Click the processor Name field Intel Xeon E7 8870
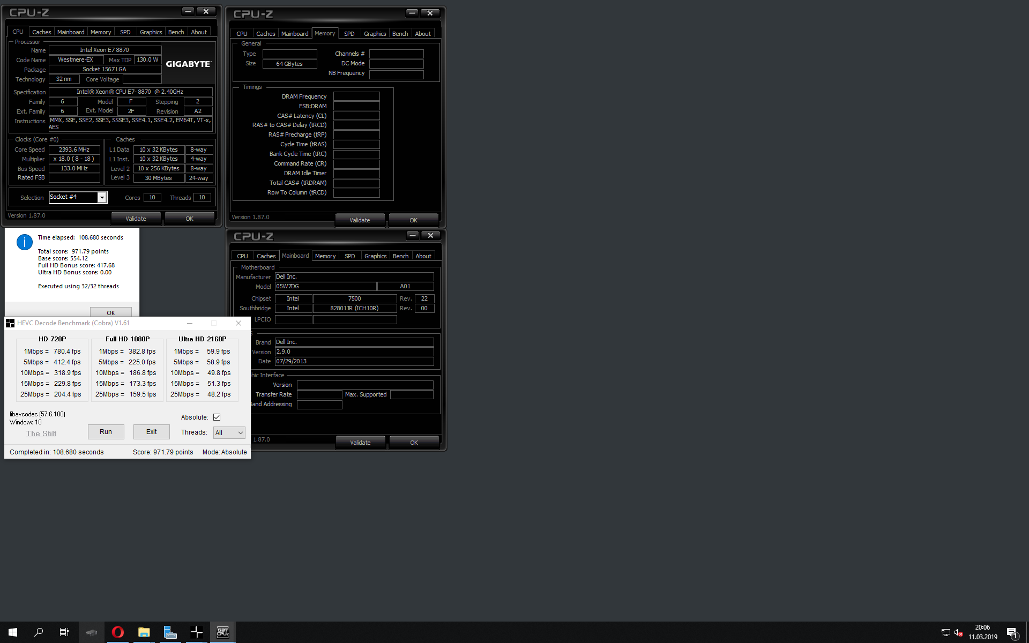Viewport: 1029px width, 643px height. 105,50
